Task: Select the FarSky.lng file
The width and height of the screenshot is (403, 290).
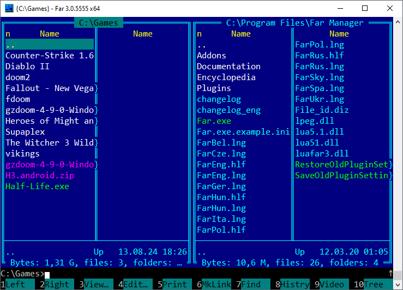Action: click(320, 77)
